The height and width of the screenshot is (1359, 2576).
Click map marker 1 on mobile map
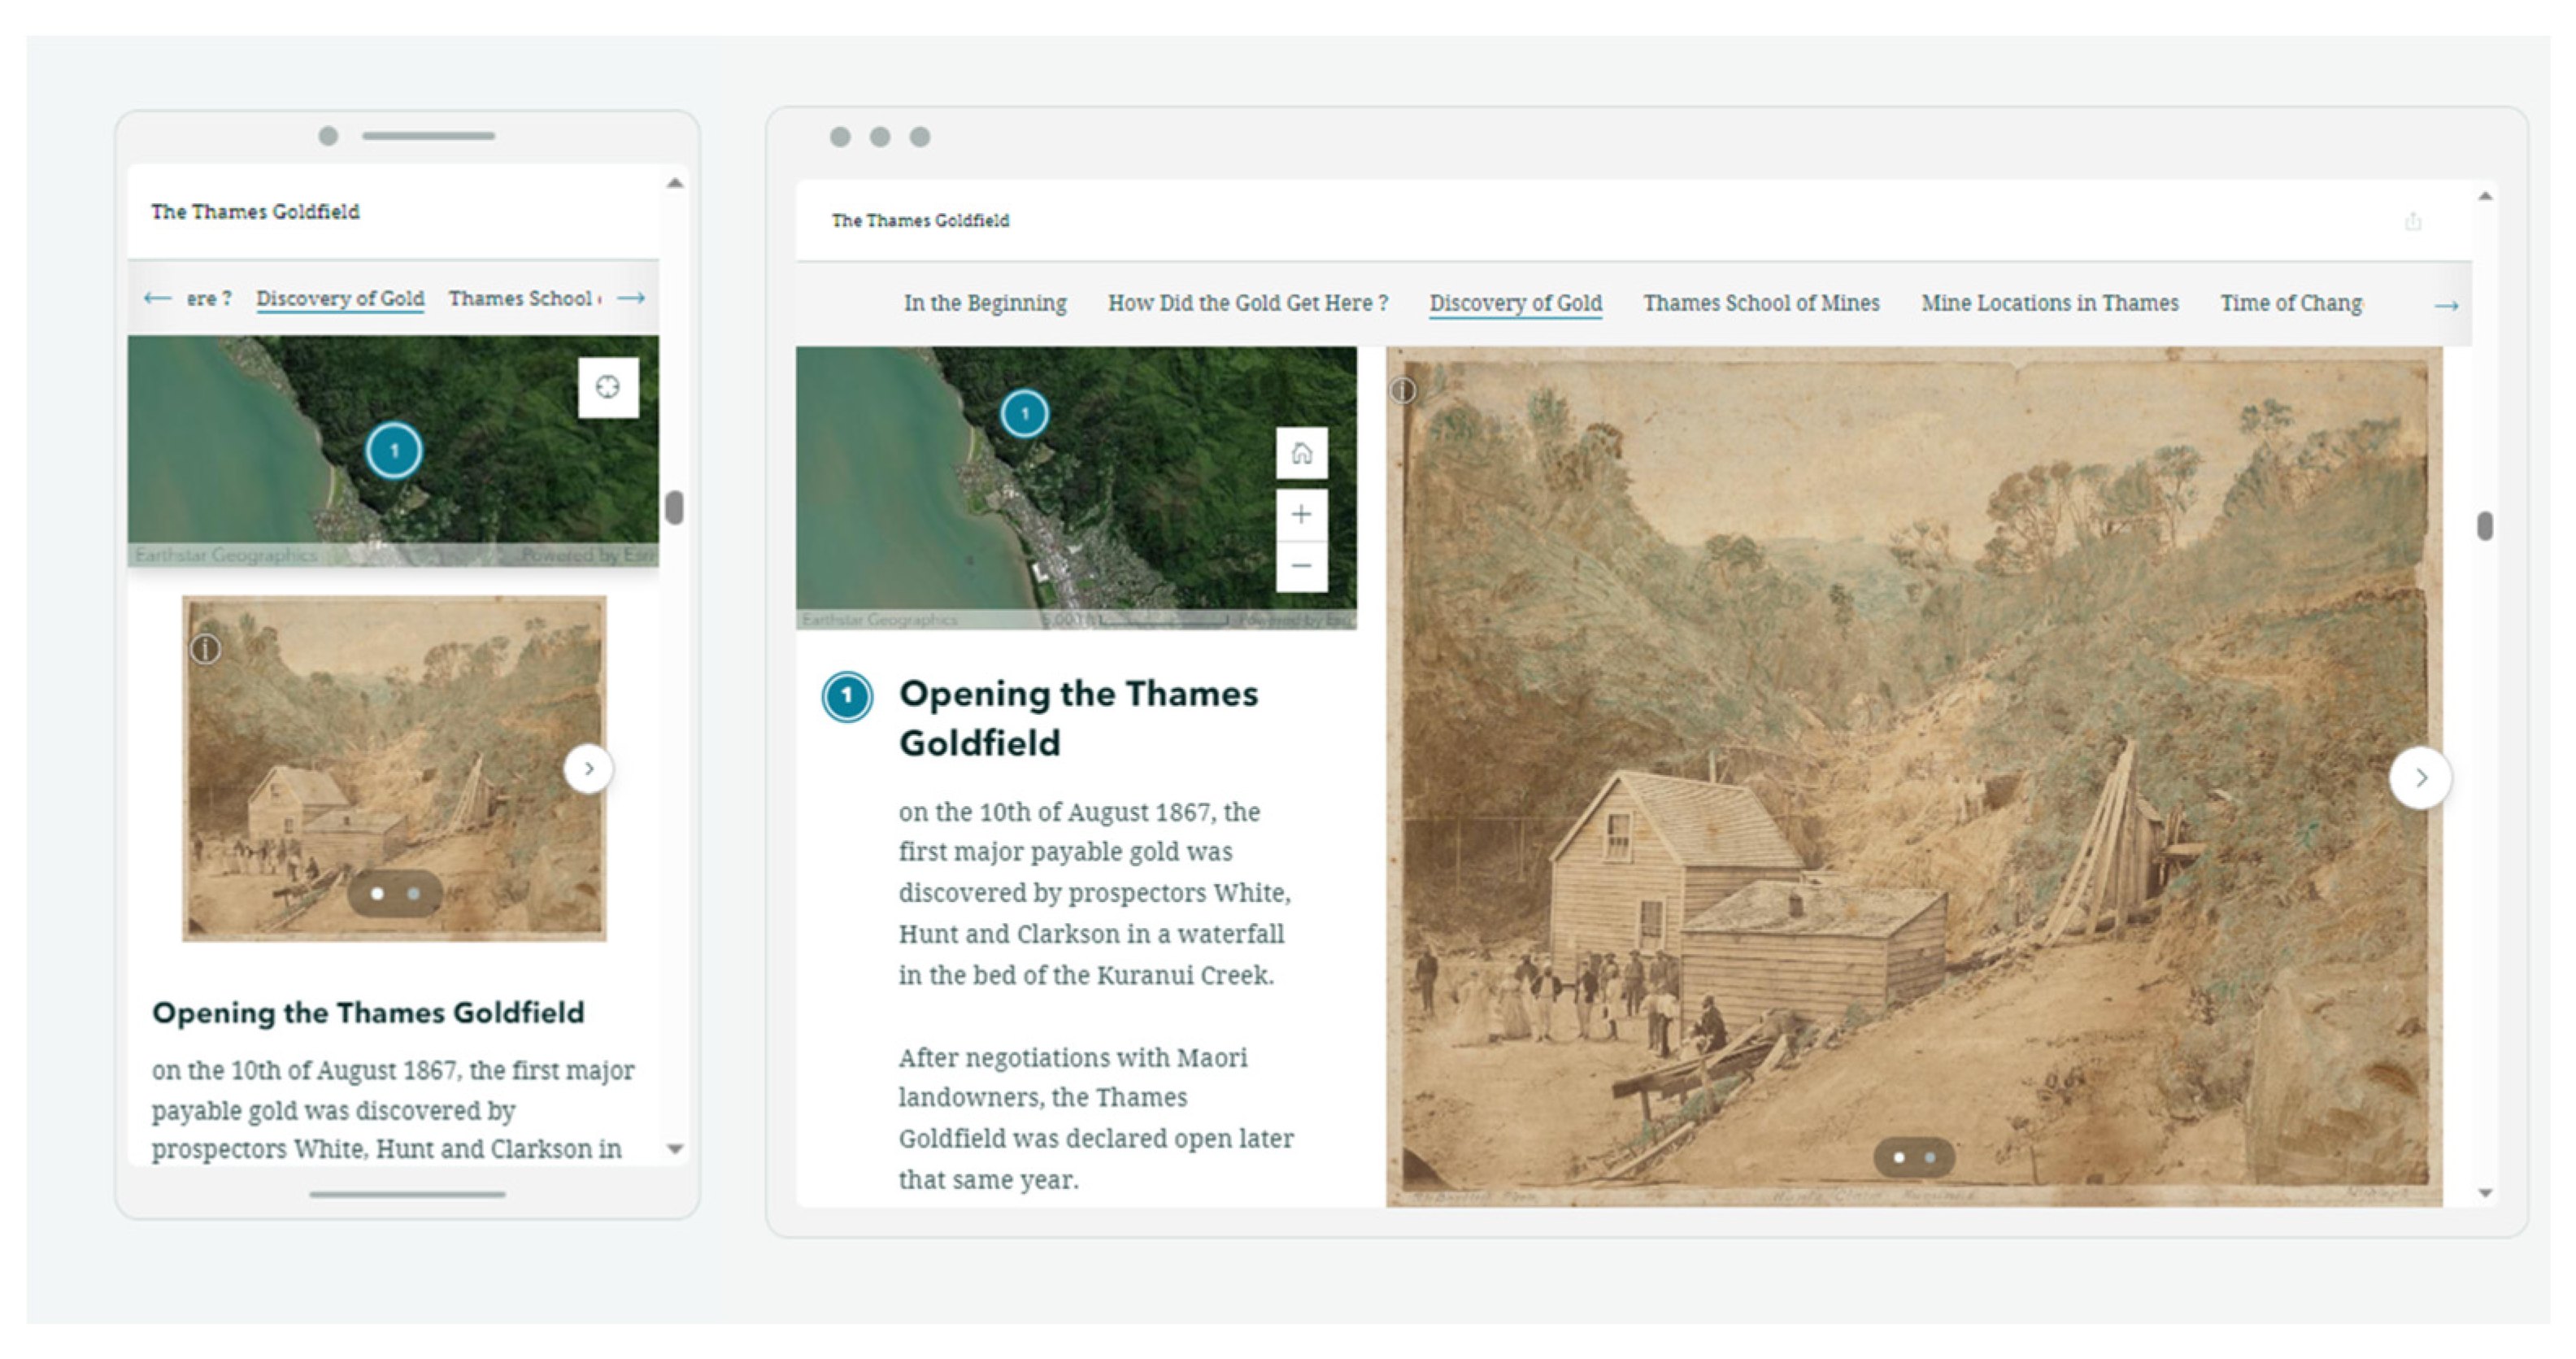coord(394,450)
